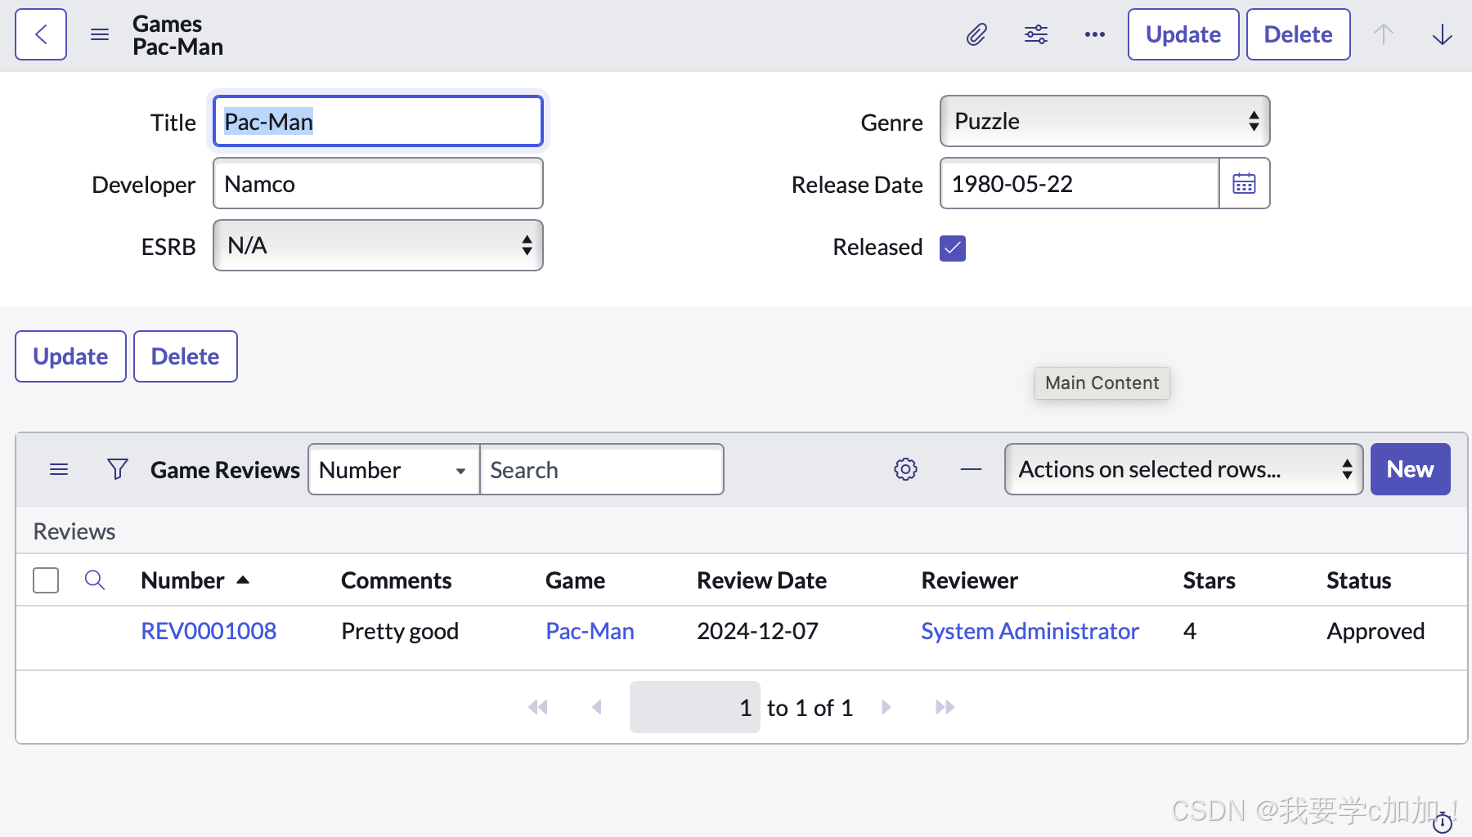This screenshot has width=1472, height=837.
Task: Click the Game Reviews filter funnel icon
Action: [118, 469]
